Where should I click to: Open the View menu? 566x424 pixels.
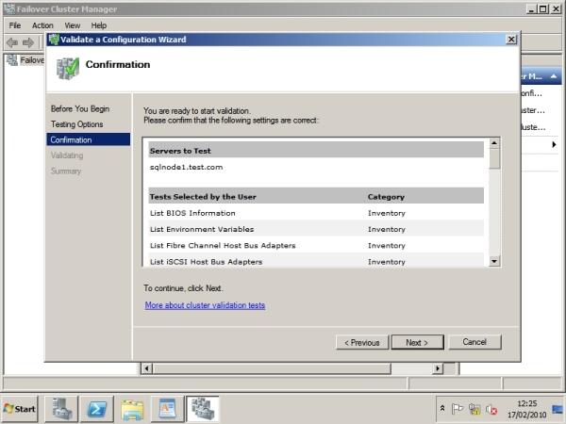click(x=73, y=25)
